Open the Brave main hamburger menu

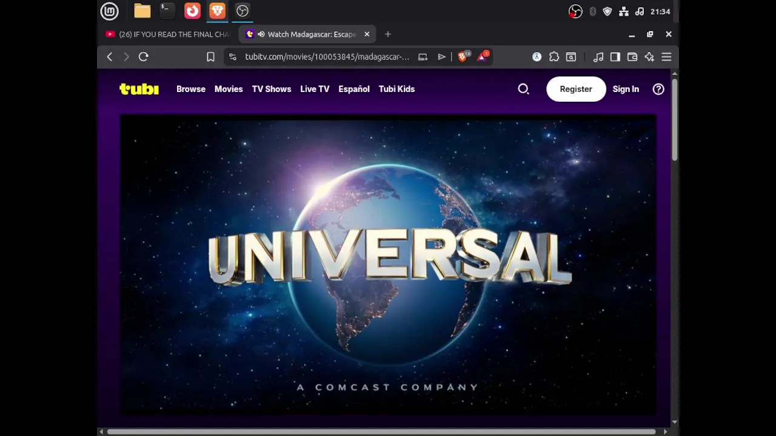666,57
